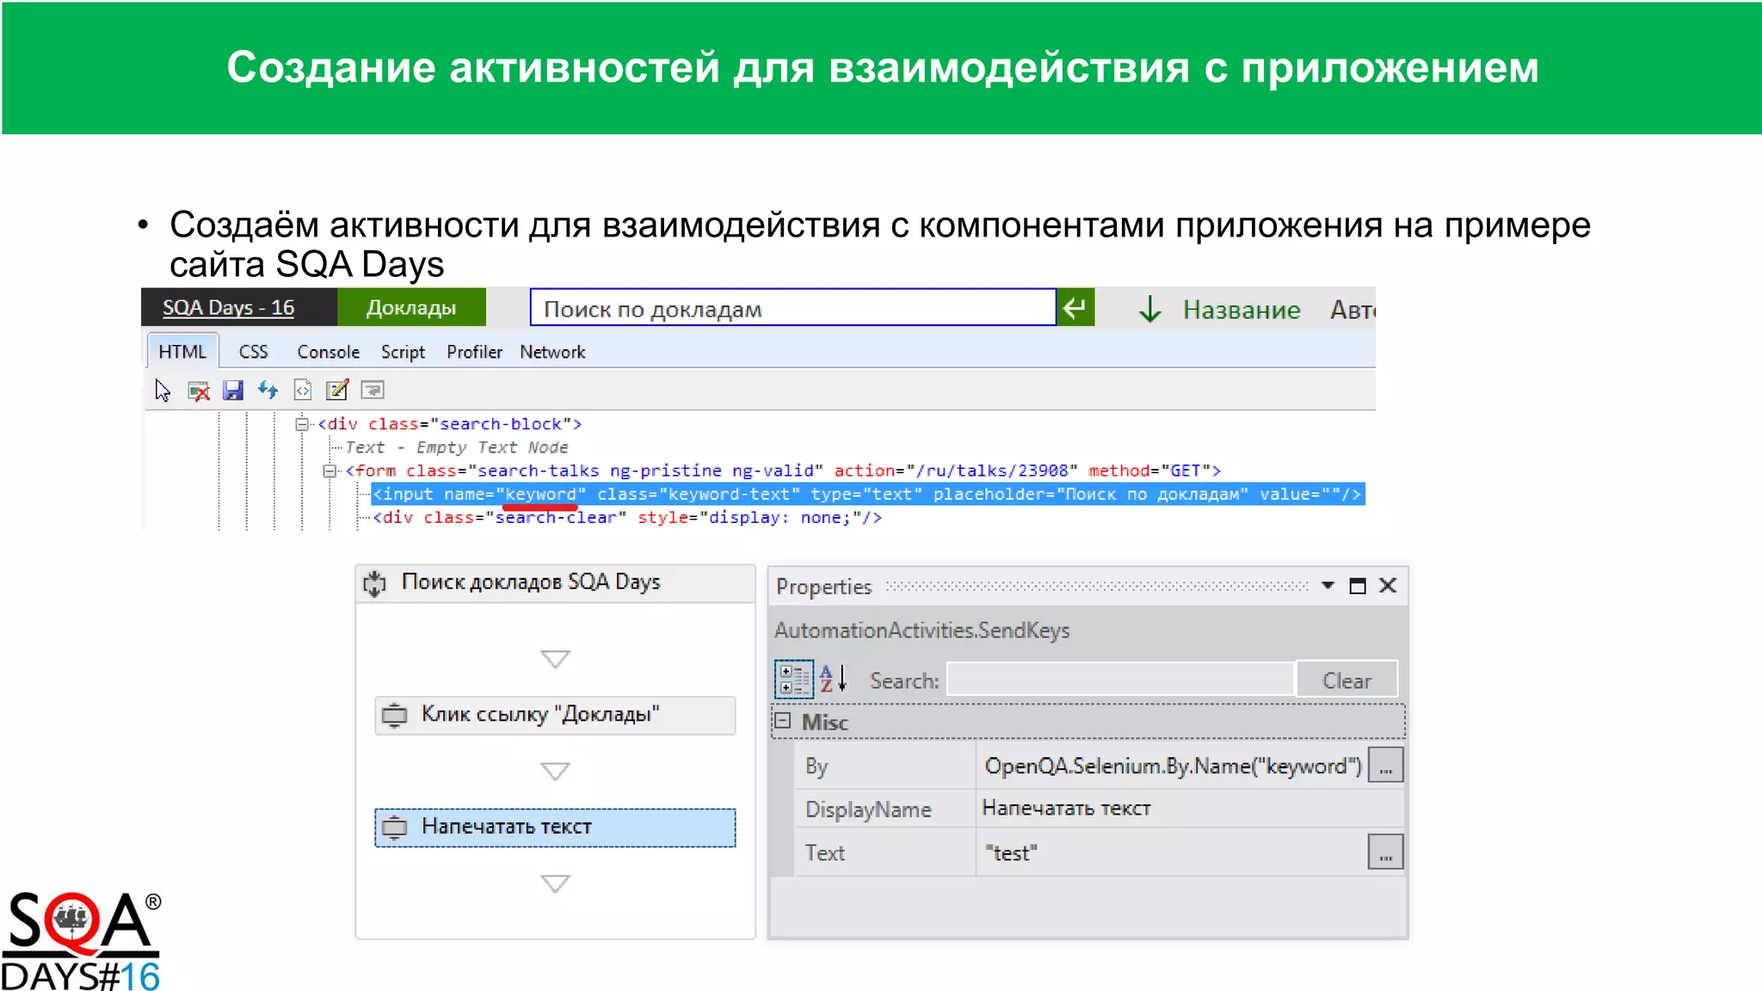Image resolution: width=1762 pixels, height=991 pixels.
Task: Click the word-wrap page icon
Action: (x=303, y=391)
